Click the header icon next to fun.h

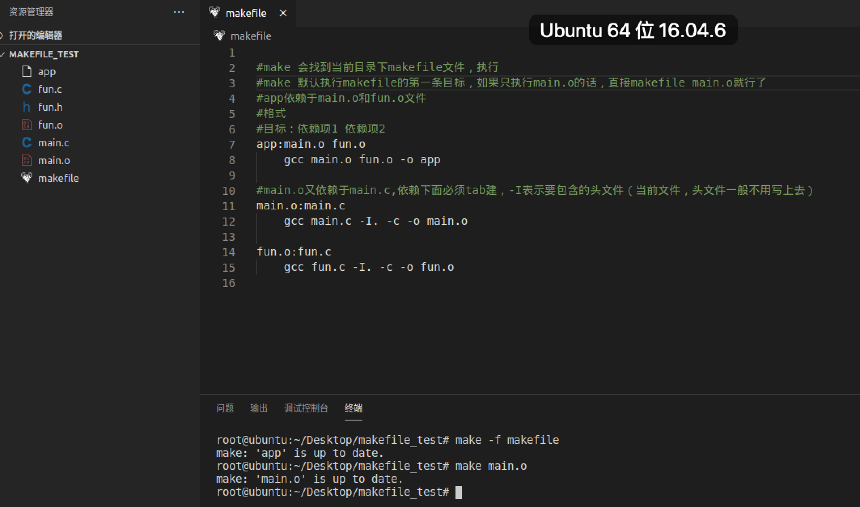(x=27, y=107)
